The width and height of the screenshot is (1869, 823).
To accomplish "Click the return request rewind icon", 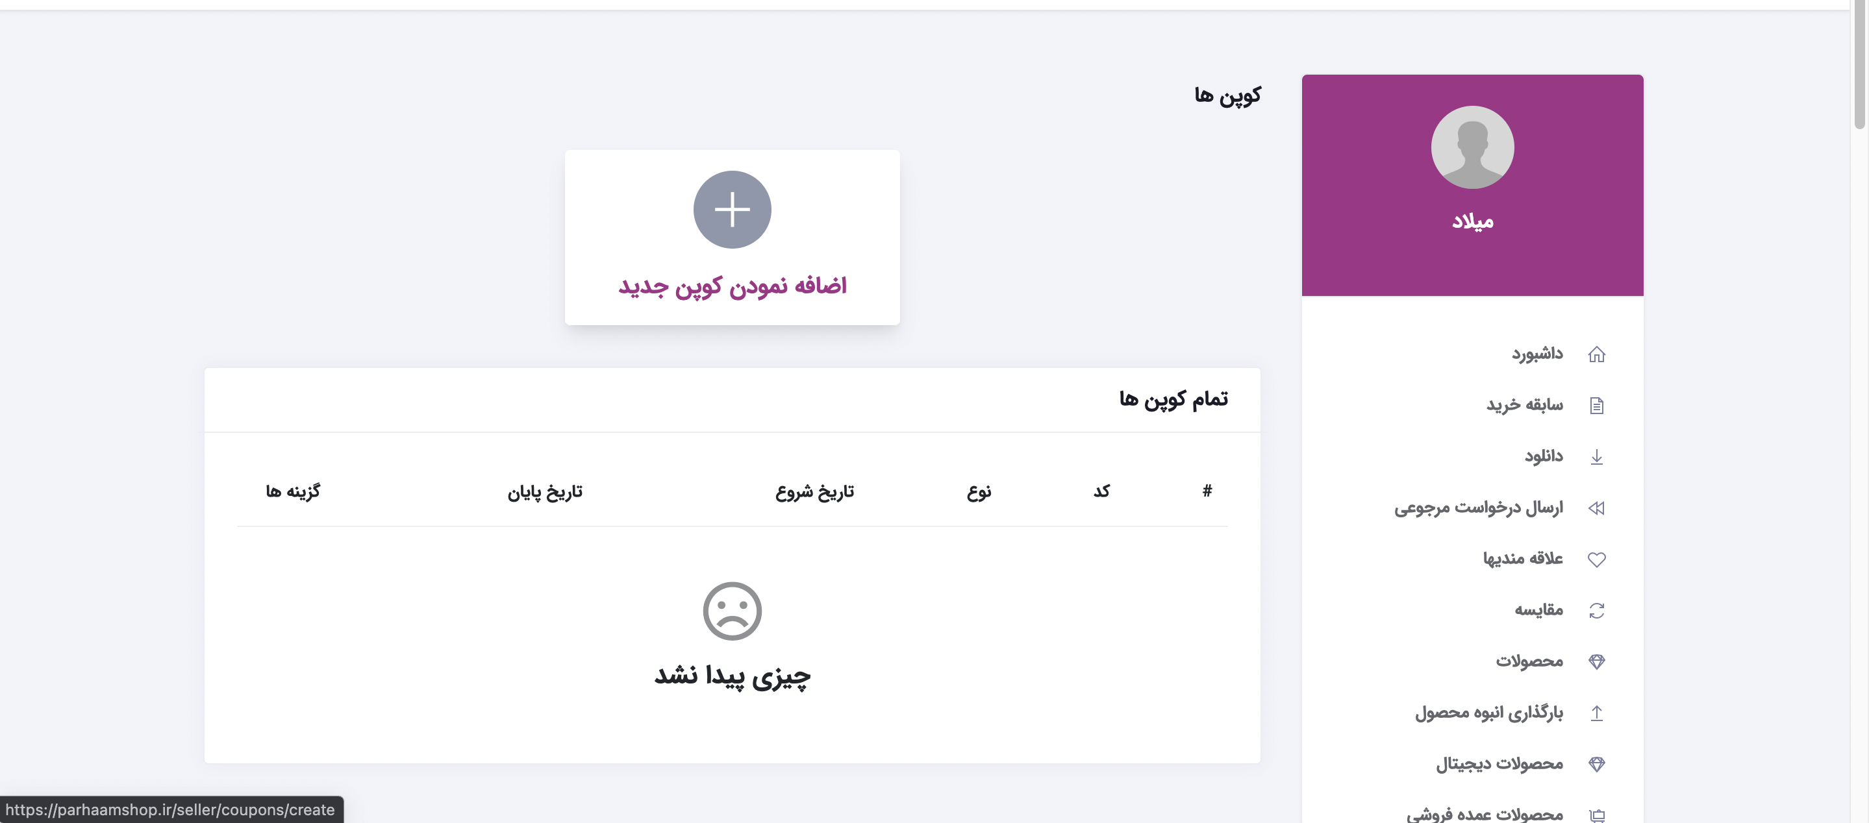I will click(1598, 508).
